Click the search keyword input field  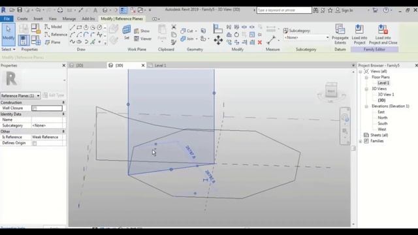tap(284, 10)
